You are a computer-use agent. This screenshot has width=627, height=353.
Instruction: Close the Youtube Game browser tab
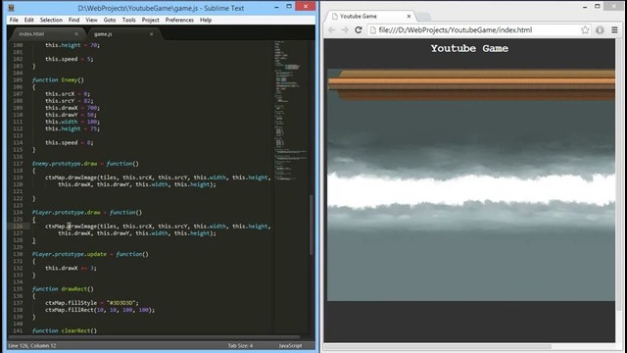click(x=409, y=17)
